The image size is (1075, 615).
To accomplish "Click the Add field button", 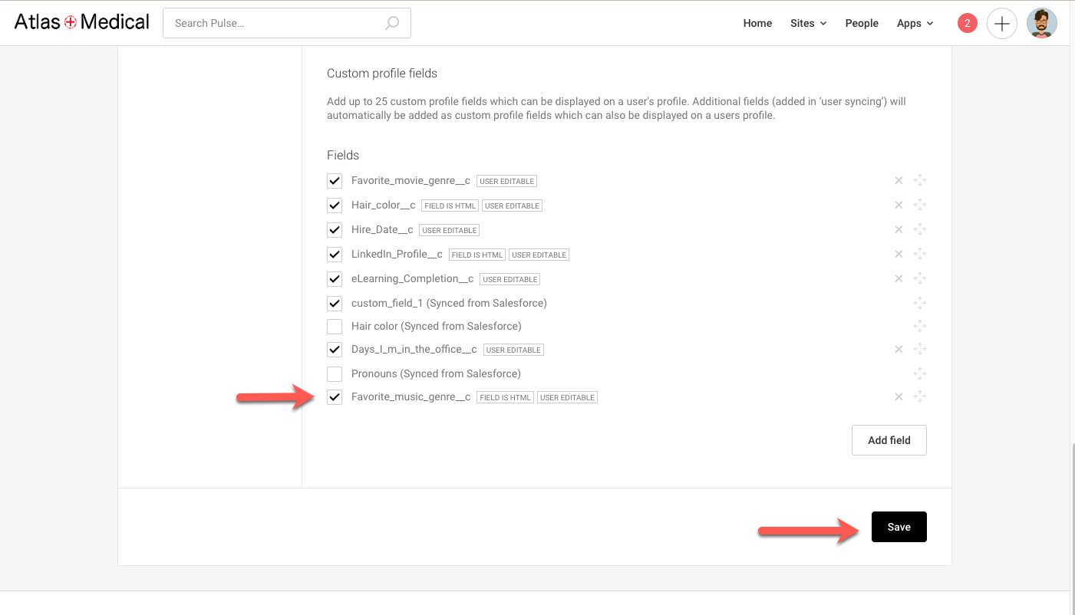I will (x=889, y=440).
